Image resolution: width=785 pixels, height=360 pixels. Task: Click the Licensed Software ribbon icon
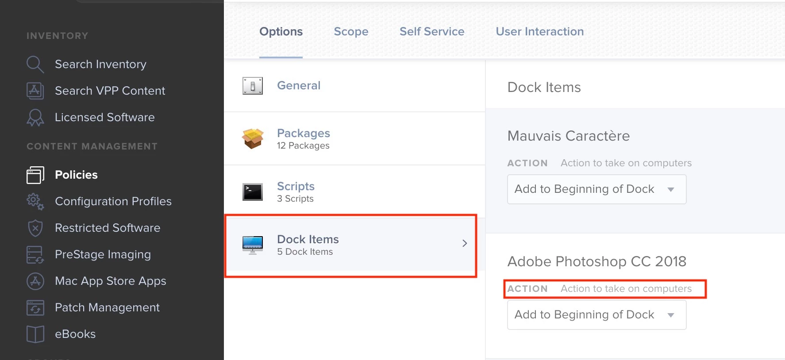click(35, 118)
